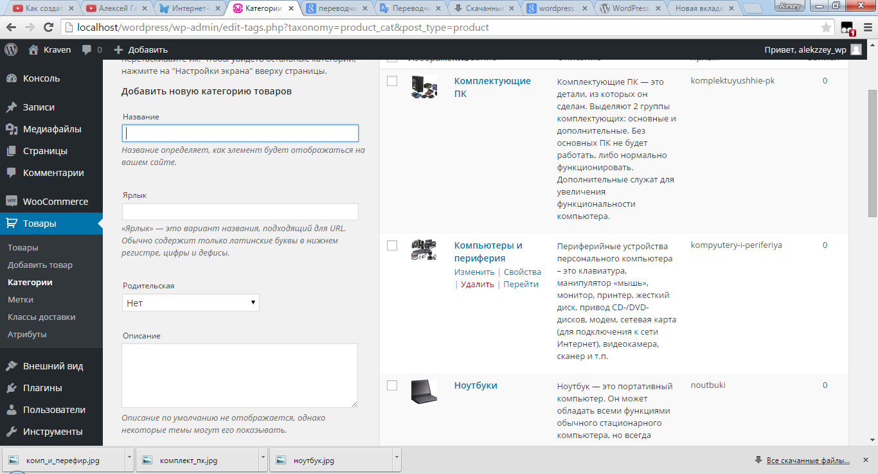Screen dimensions: 878x474
Task: Expand menu arrow for ноутбук.jpg download
Action: pyautogui.click(x=397, y=461)
